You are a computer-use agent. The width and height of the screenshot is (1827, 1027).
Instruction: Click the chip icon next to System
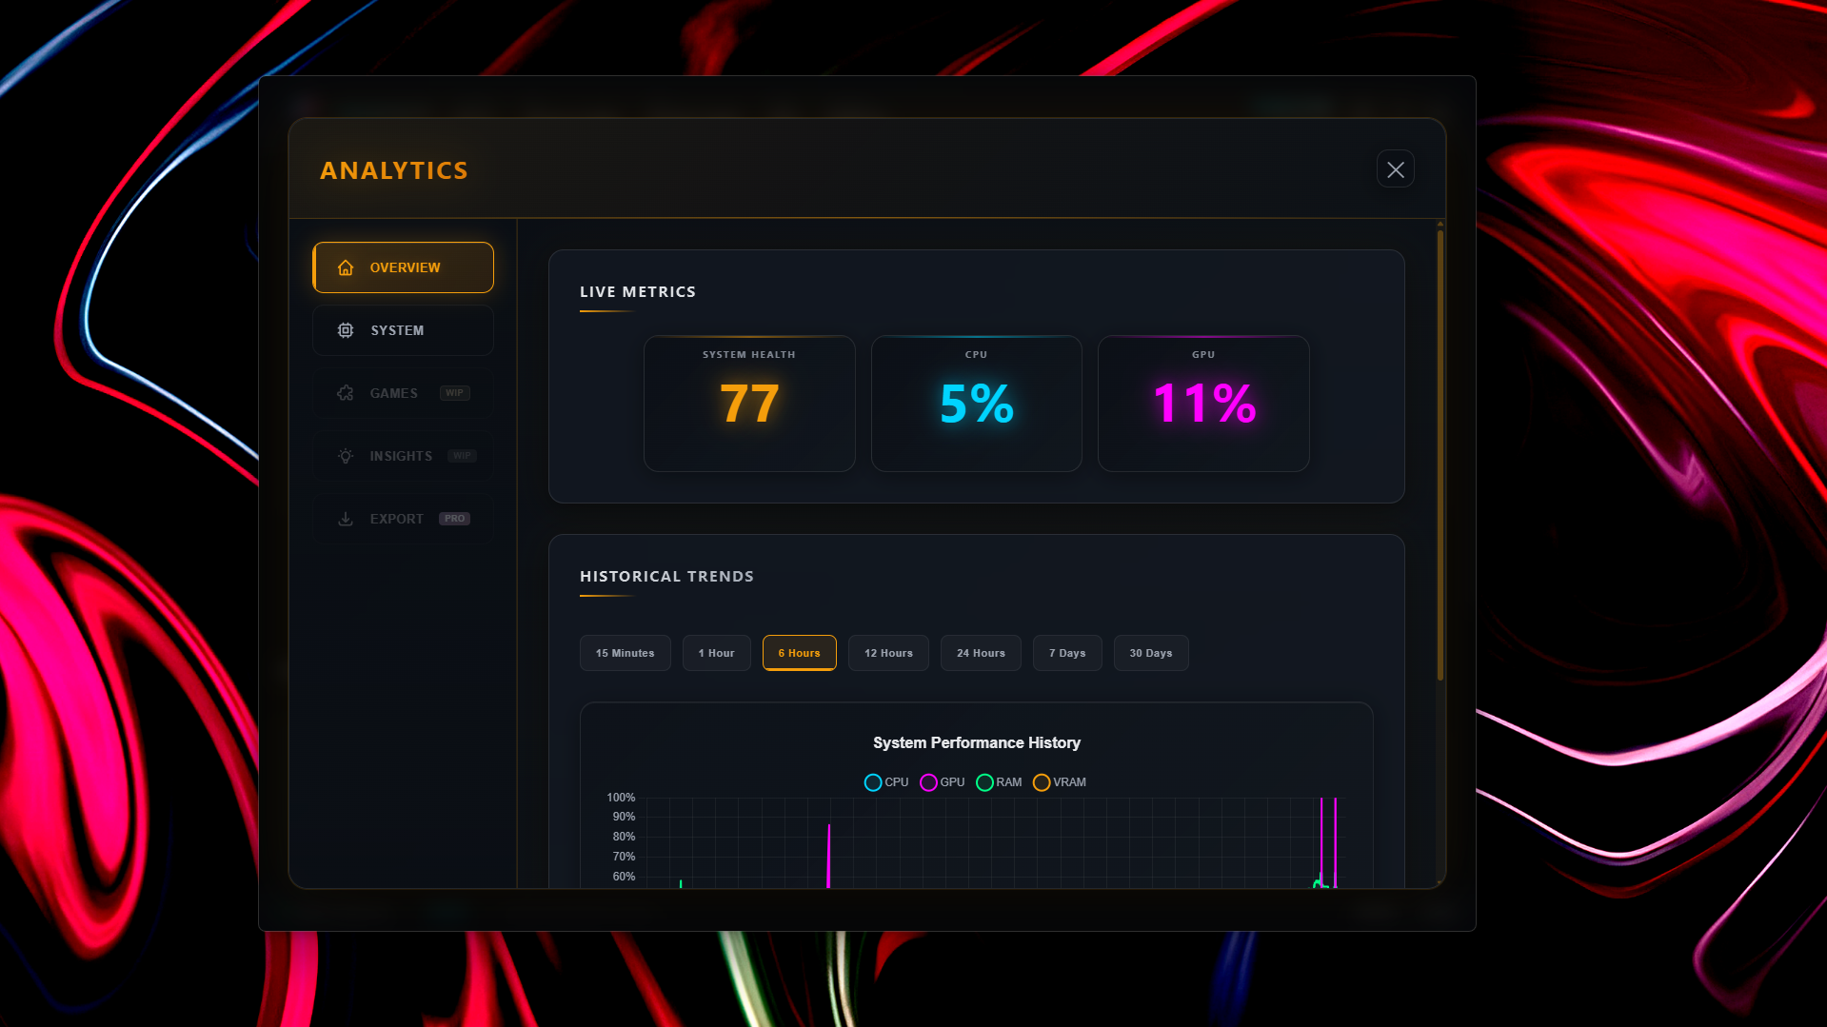(x=346, y=329)
